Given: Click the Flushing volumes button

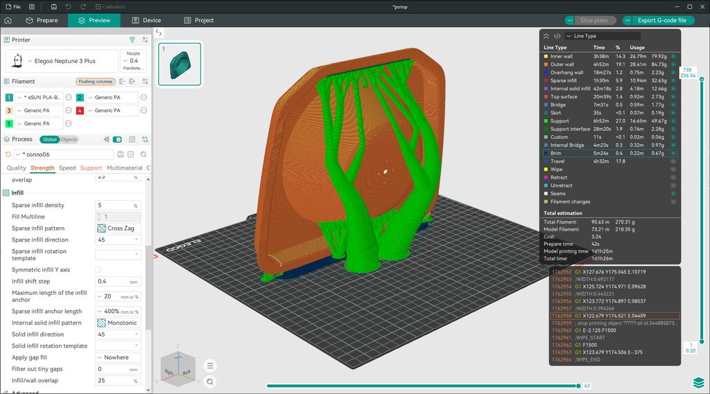Looking at the screenshot, I should (x=96, y=82).
